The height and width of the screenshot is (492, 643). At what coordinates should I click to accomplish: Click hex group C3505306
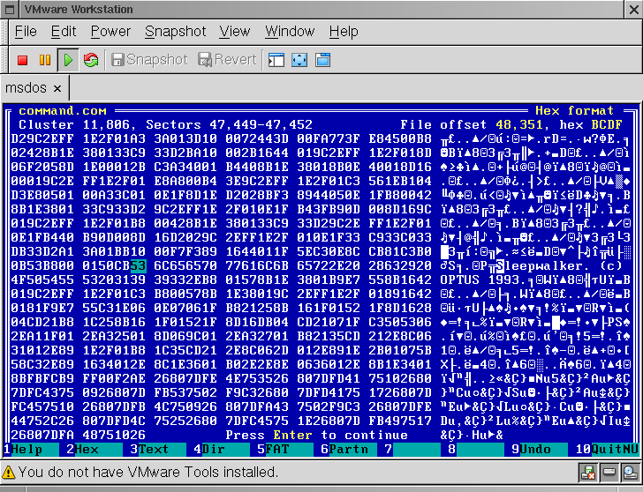click(400, 323)
